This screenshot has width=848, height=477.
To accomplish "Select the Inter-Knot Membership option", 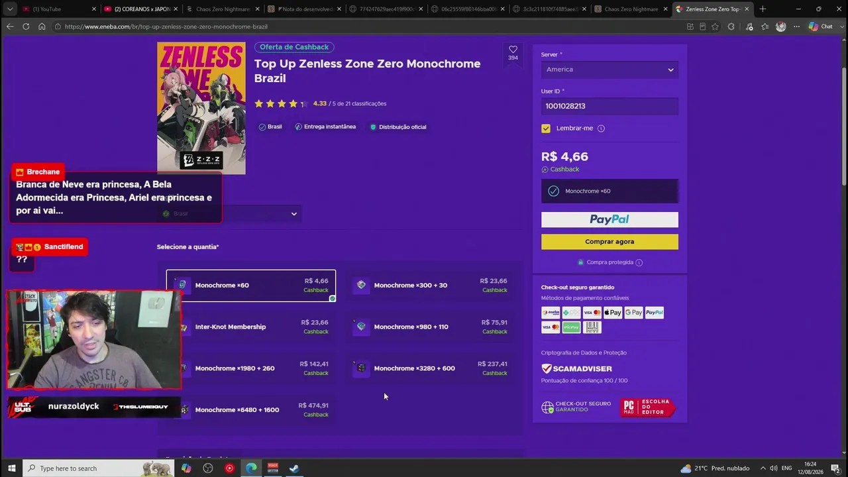I will tap(251, 327).
